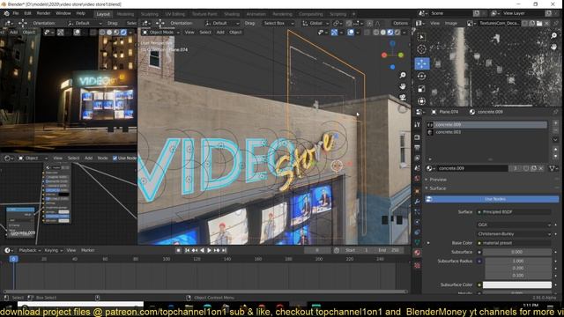Click the timeline Start frame field

(357, 250)
